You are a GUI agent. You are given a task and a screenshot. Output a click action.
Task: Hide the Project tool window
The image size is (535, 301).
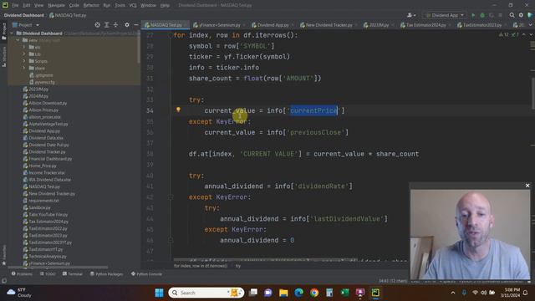coord(135,25)
